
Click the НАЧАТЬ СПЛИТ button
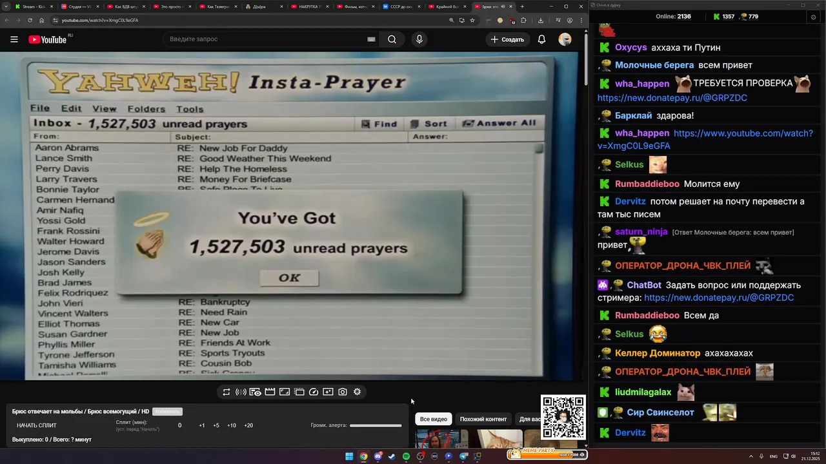click(x=37, y=425)
